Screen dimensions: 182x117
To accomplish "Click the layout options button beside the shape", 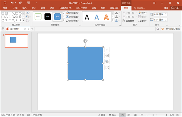I will (x=107, y=56).
